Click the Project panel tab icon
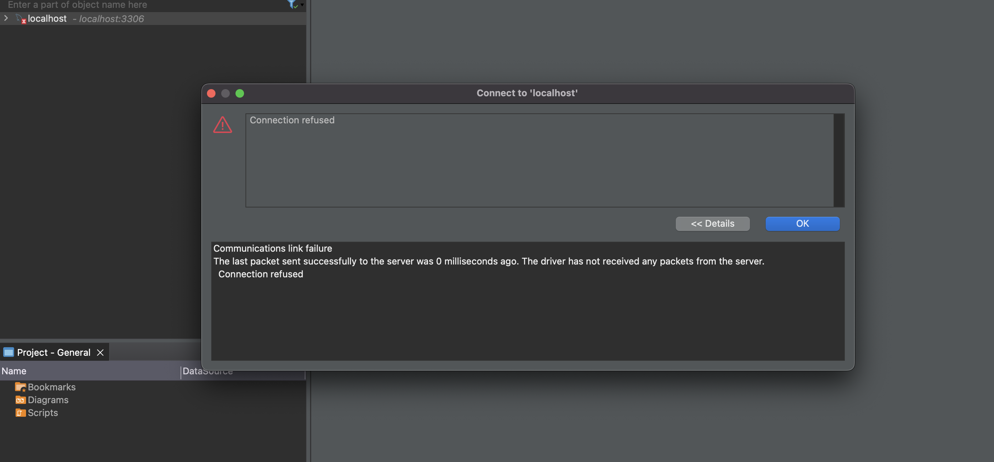 [x=9, y=352]
